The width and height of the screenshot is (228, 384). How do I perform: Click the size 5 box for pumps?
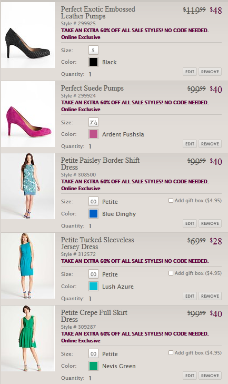pos(93,50)
